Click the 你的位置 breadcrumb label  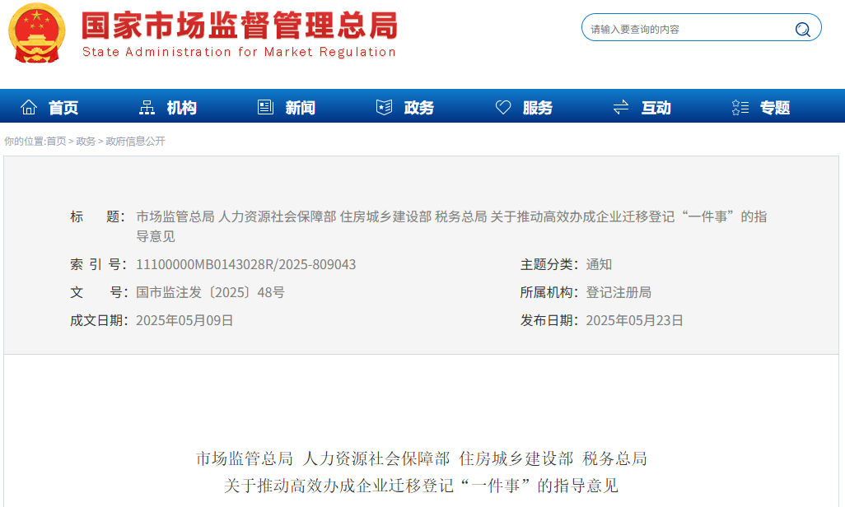click(25, 142)
